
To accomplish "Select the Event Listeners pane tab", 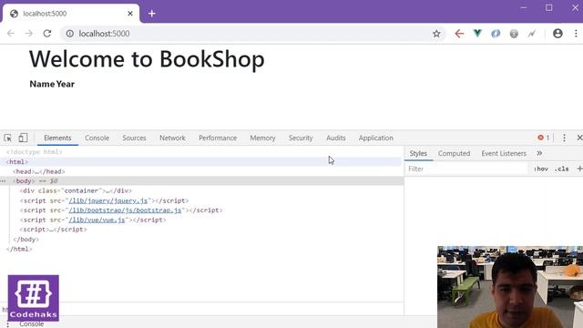I will (504, 153).
